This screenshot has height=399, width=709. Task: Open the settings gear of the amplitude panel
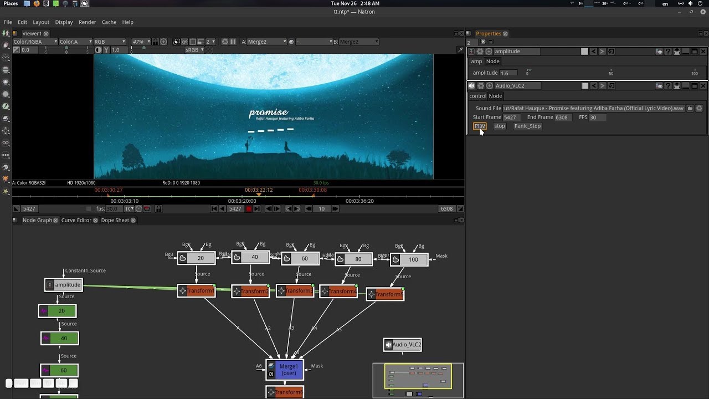pyautogui.click(x=480, y=52)
